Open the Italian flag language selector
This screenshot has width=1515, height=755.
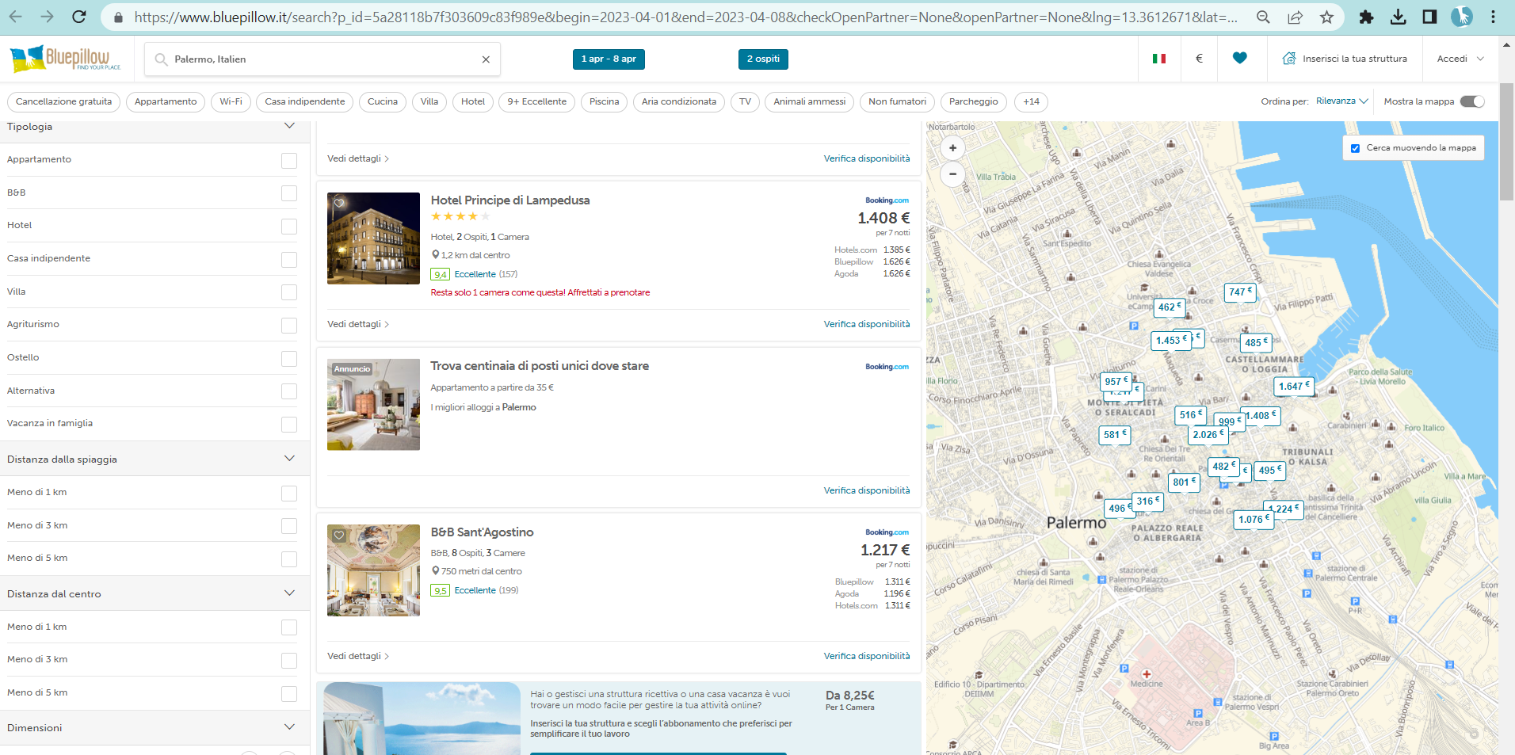tap(1159, 58)
